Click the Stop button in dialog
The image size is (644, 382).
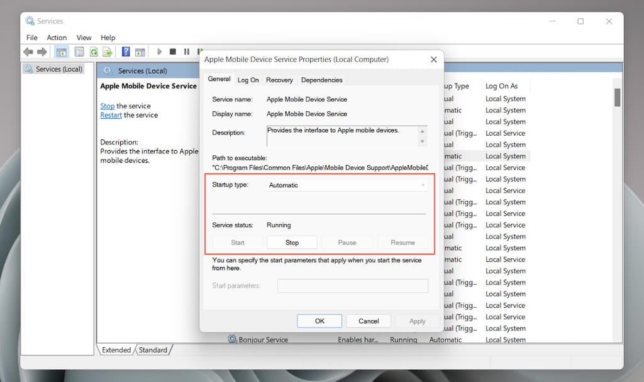[292, 243]
